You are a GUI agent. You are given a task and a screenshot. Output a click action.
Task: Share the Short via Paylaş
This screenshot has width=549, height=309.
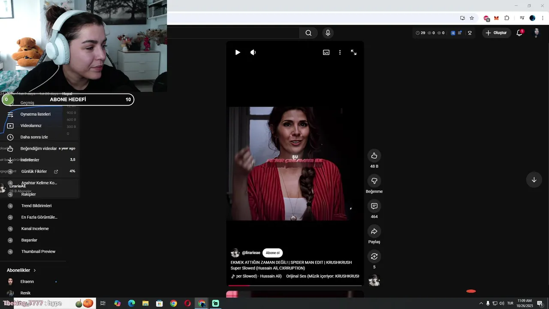[374, 231]
